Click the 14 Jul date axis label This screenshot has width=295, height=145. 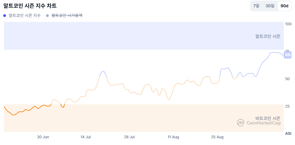(86, 137)
